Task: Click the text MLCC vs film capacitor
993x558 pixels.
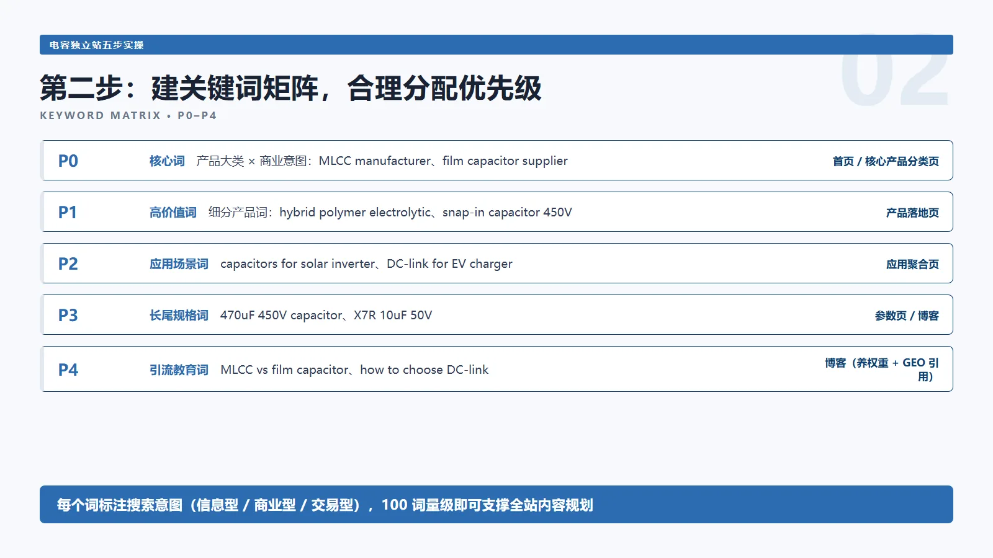Action: 284,370
